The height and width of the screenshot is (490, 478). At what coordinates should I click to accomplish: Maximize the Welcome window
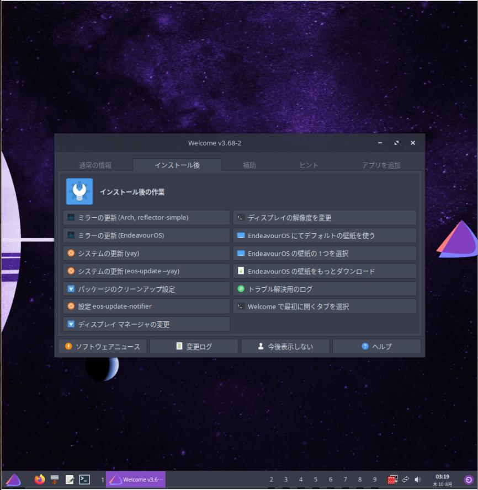click(396, 143)
